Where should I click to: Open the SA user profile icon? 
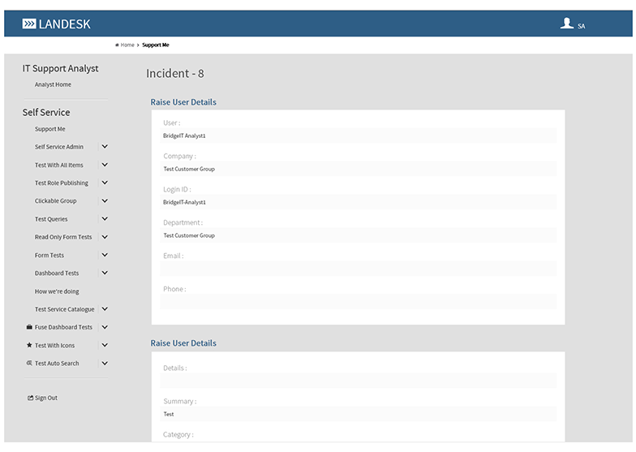coord(567,24)
